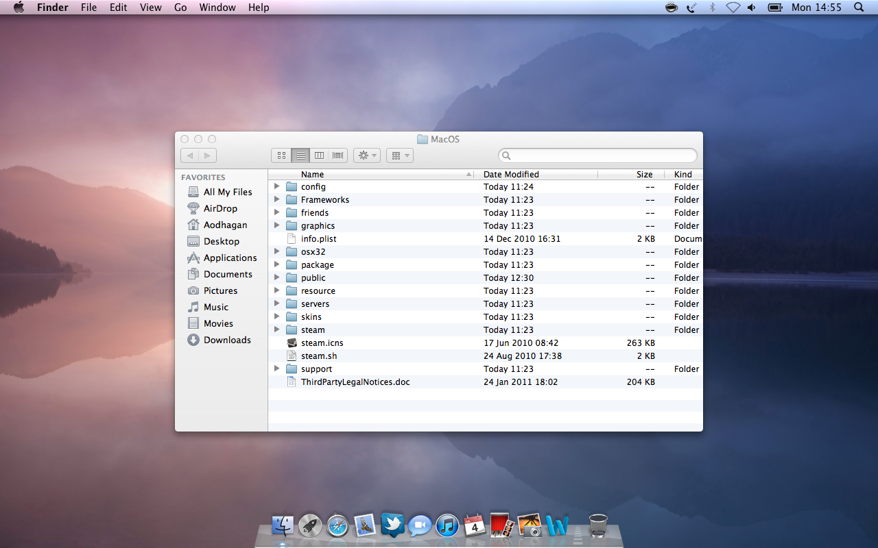Open the Edit menu
Image resolution: width=878 pixels, height=548 pixels.
point(119,8)
